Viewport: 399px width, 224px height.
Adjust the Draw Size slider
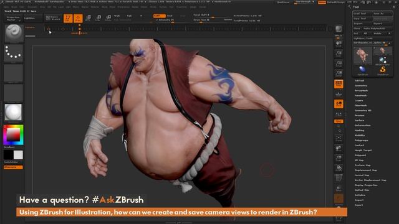208,20
